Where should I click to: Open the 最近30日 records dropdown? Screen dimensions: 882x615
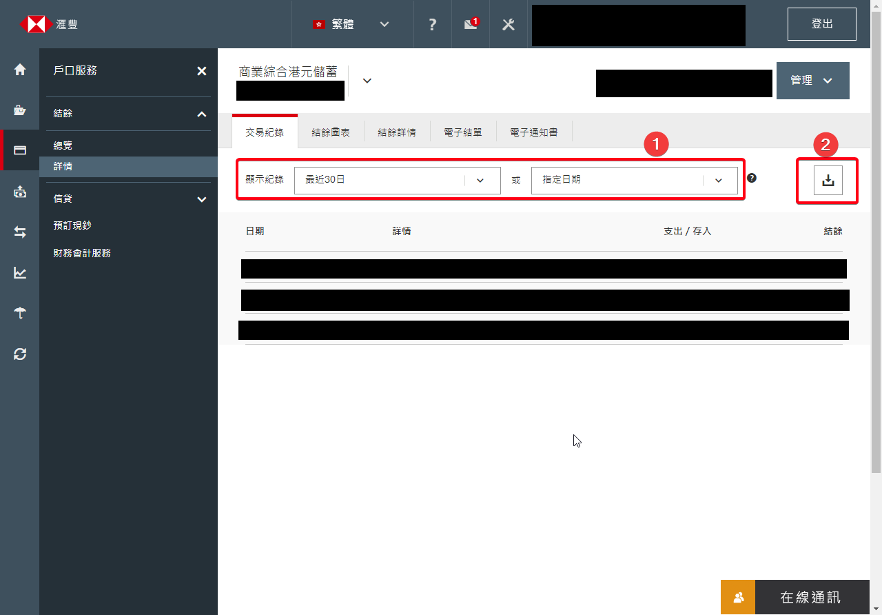[x=397, y=180]
